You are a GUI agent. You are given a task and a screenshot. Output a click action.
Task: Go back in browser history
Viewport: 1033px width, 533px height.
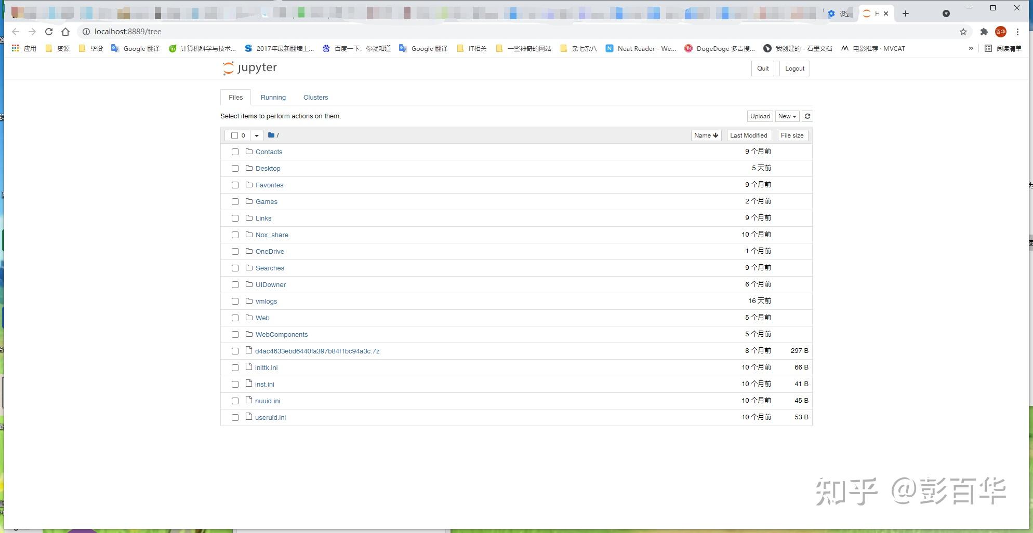click(x=16, y=32)
